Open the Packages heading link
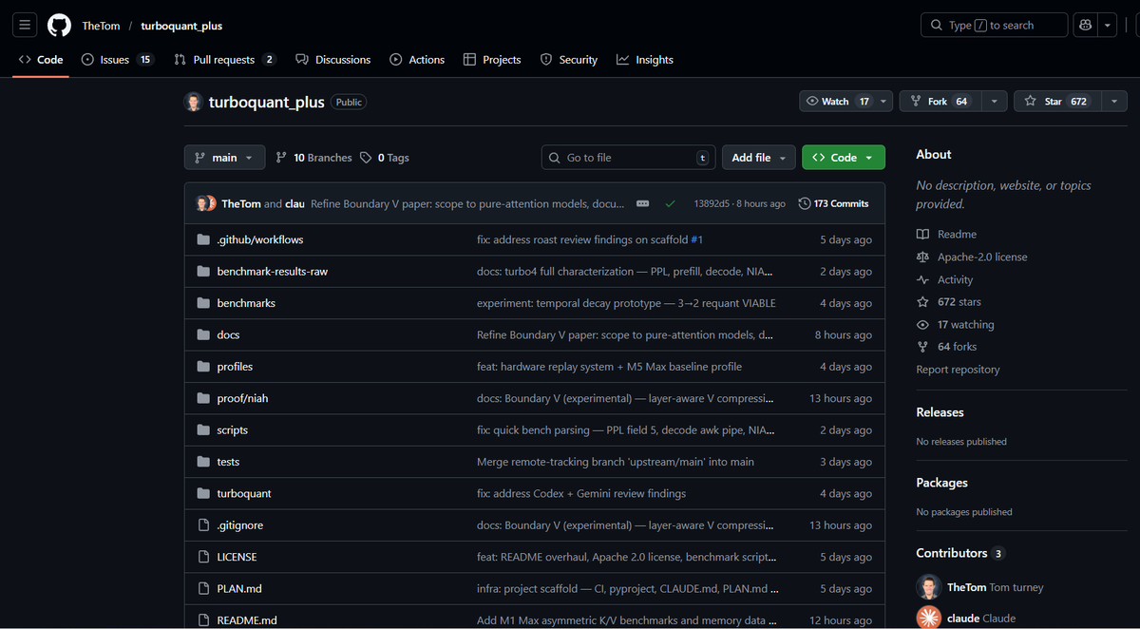1140x629 pixels. (941, 483)
